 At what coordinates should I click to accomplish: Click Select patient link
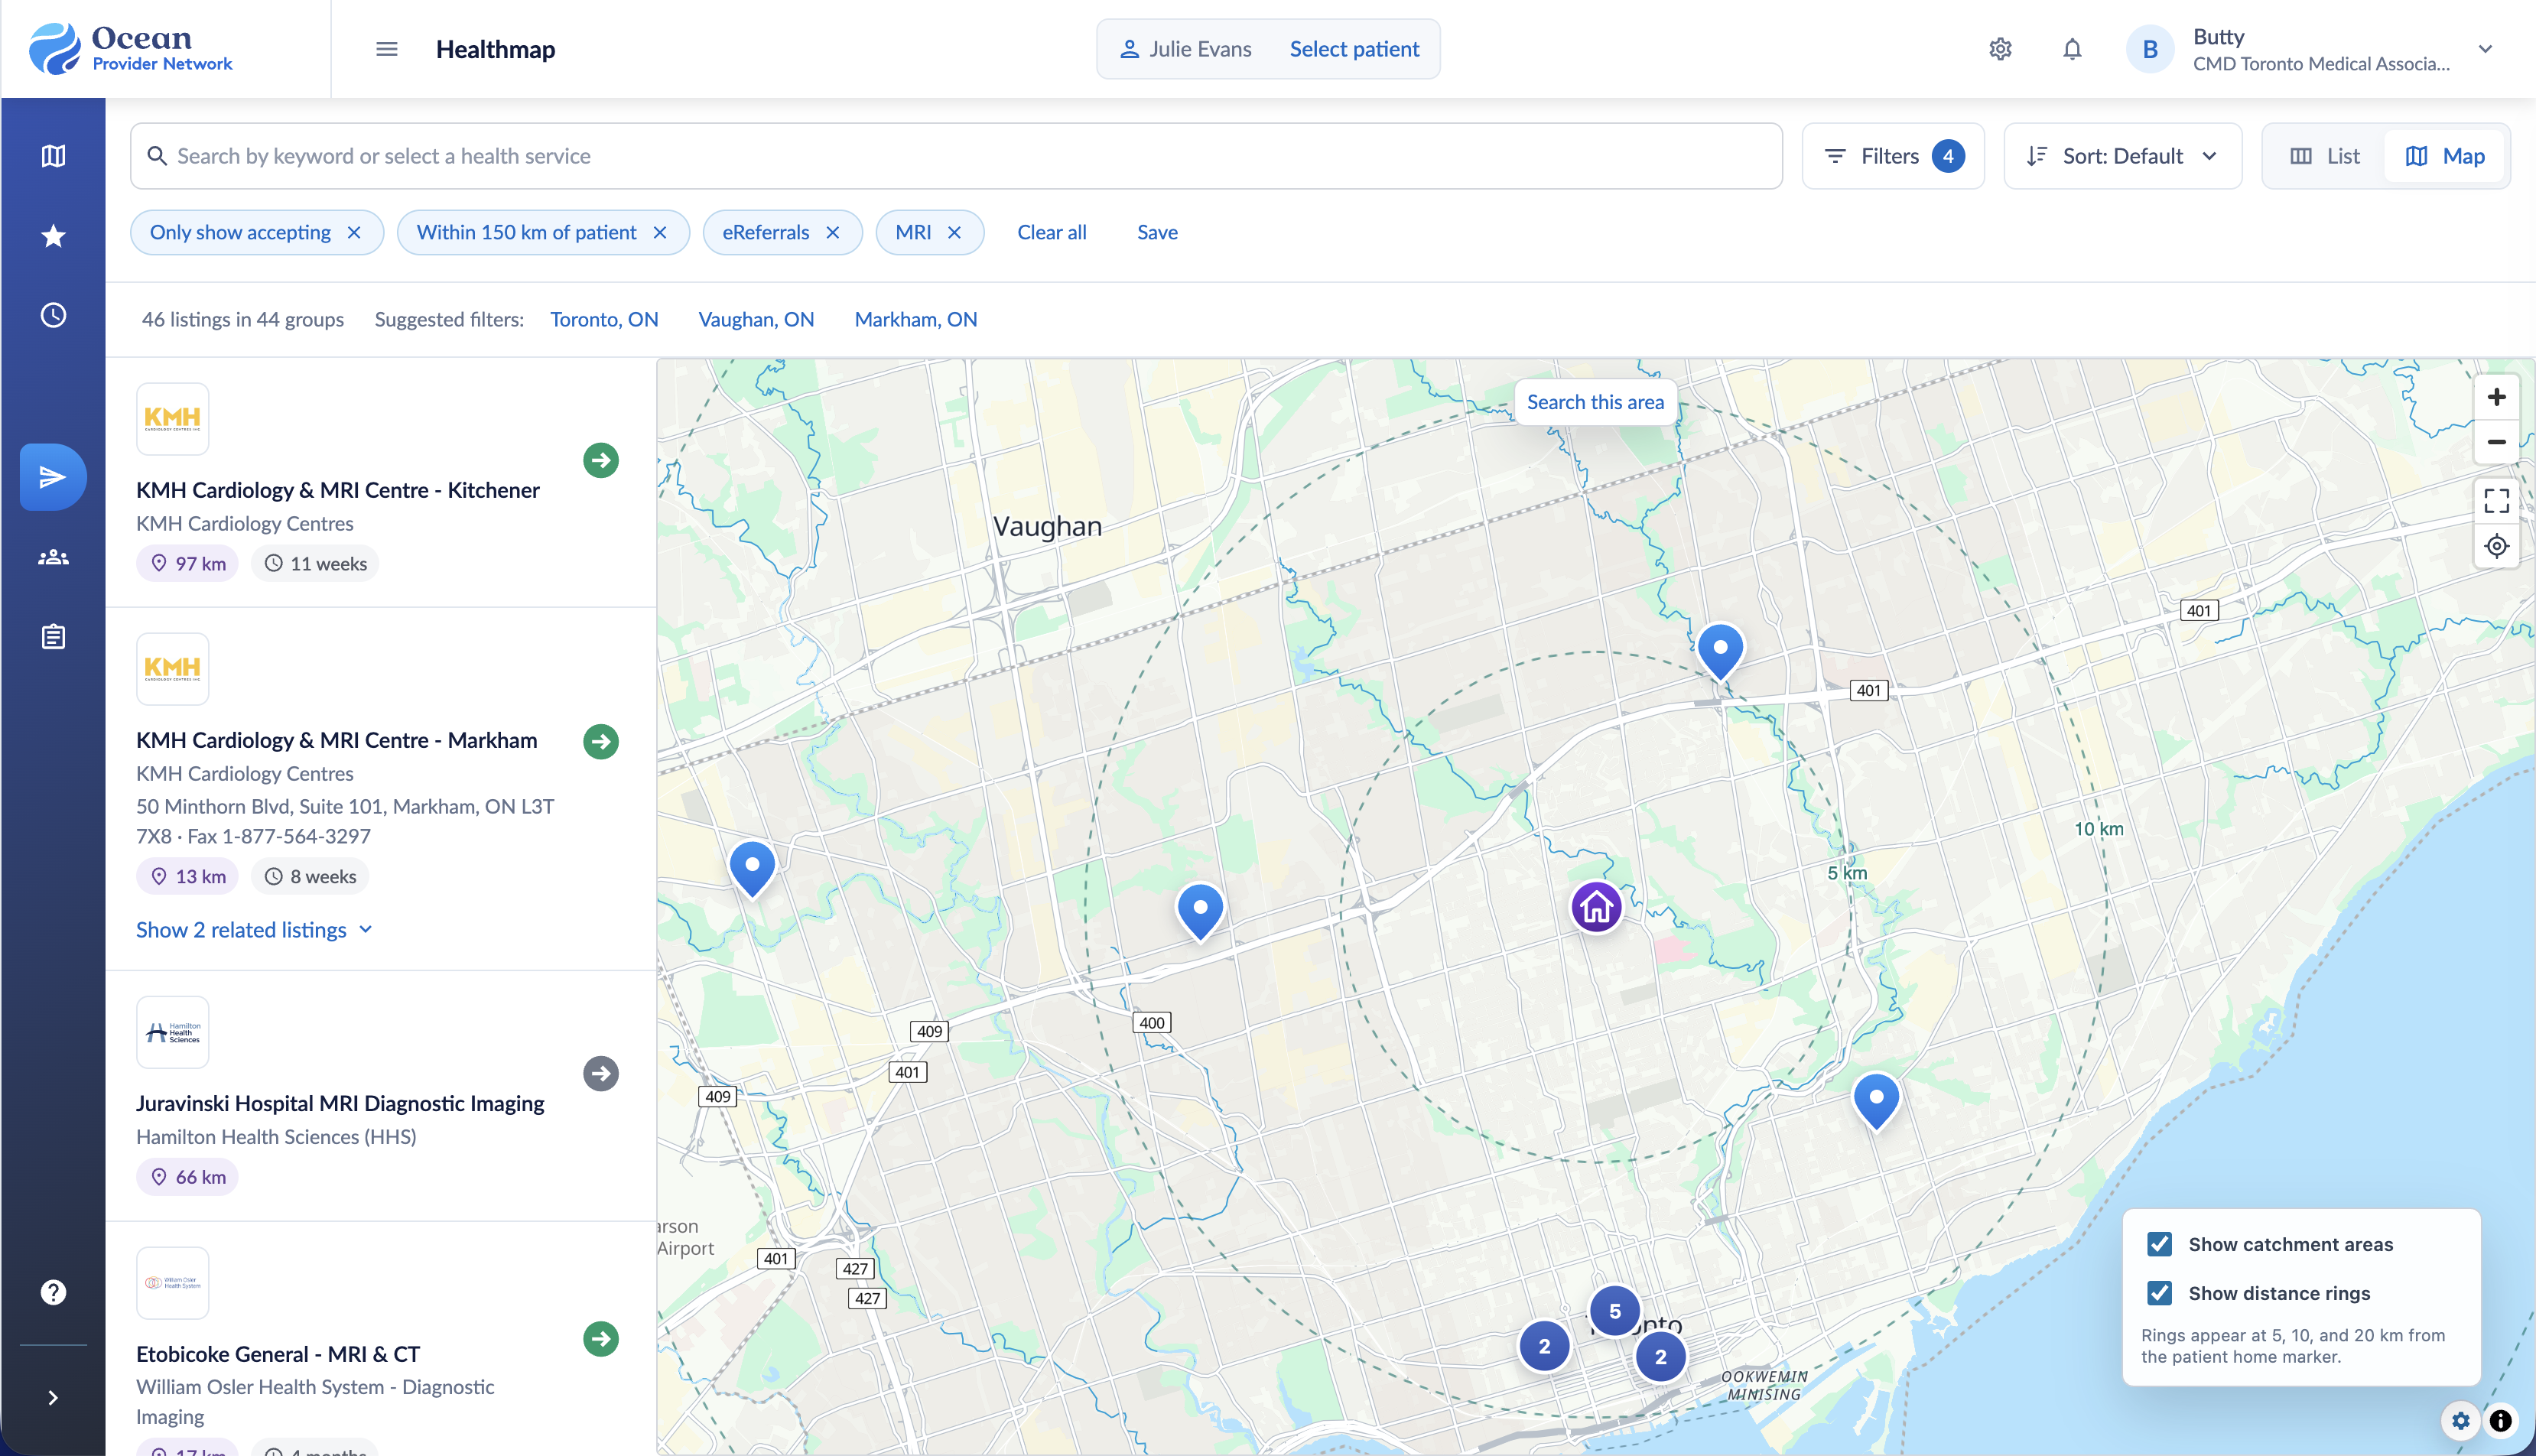[x=1354, y=49]
